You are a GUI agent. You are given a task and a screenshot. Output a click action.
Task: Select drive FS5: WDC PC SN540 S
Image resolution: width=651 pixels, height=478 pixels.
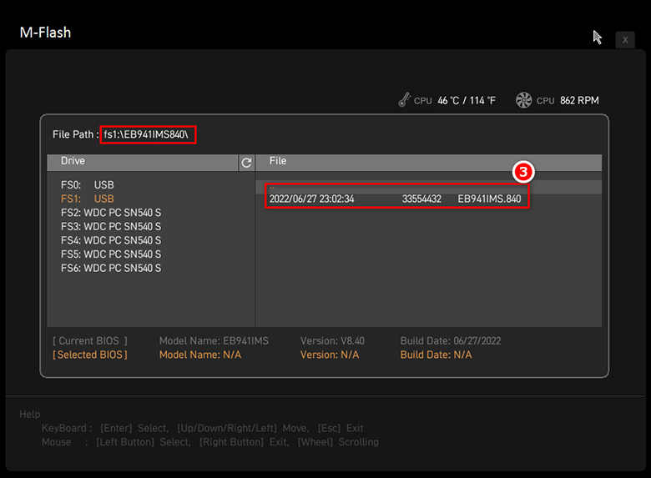(x=111, y=254)
